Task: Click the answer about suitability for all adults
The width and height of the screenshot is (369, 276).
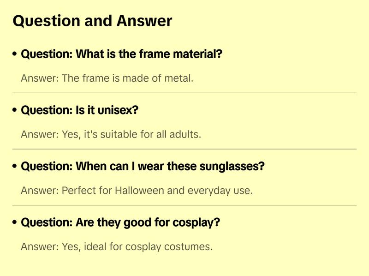Action: pyautogui.click(x=111, y=134)
